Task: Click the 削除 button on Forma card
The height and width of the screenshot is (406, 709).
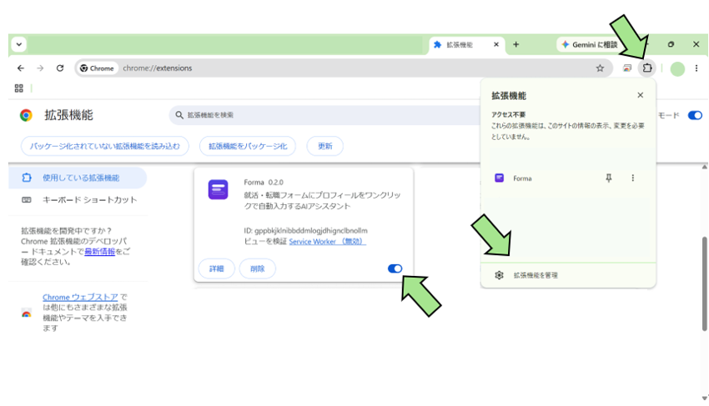Action: tap(257, 268)
